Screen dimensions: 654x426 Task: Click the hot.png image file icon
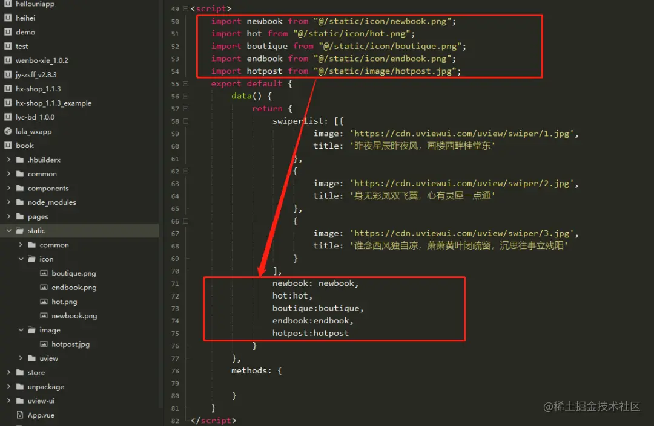coord(44,301)
